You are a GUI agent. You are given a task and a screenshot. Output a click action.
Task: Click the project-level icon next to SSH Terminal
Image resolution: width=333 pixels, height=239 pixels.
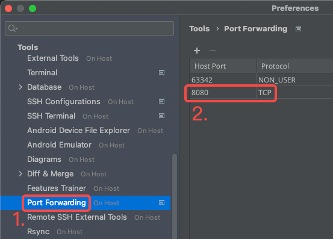click(161, 116)
